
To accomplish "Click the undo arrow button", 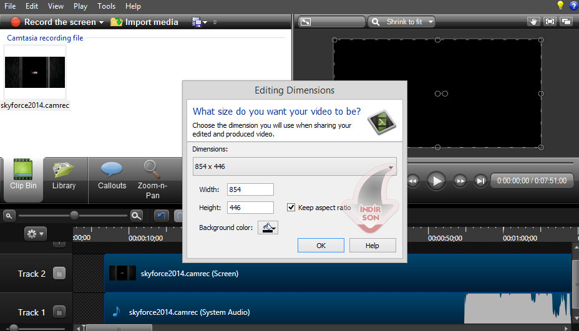I will [162, 216].
